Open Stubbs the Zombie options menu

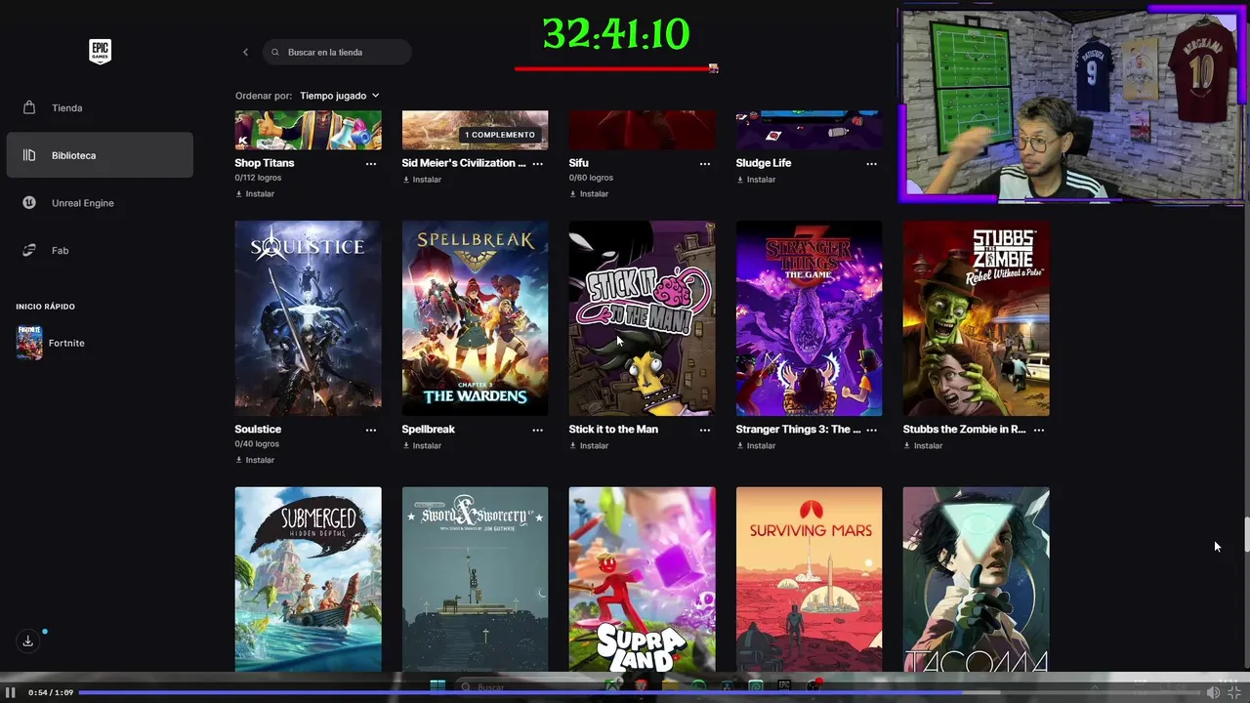coord(1039,430)
